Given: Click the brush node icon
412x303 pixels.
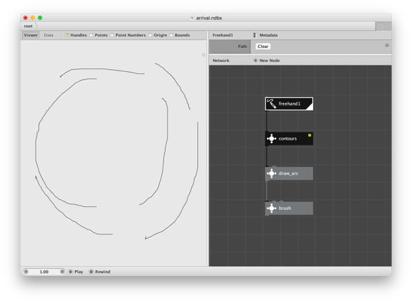Looking at the screenshot, I should point(271,208).
